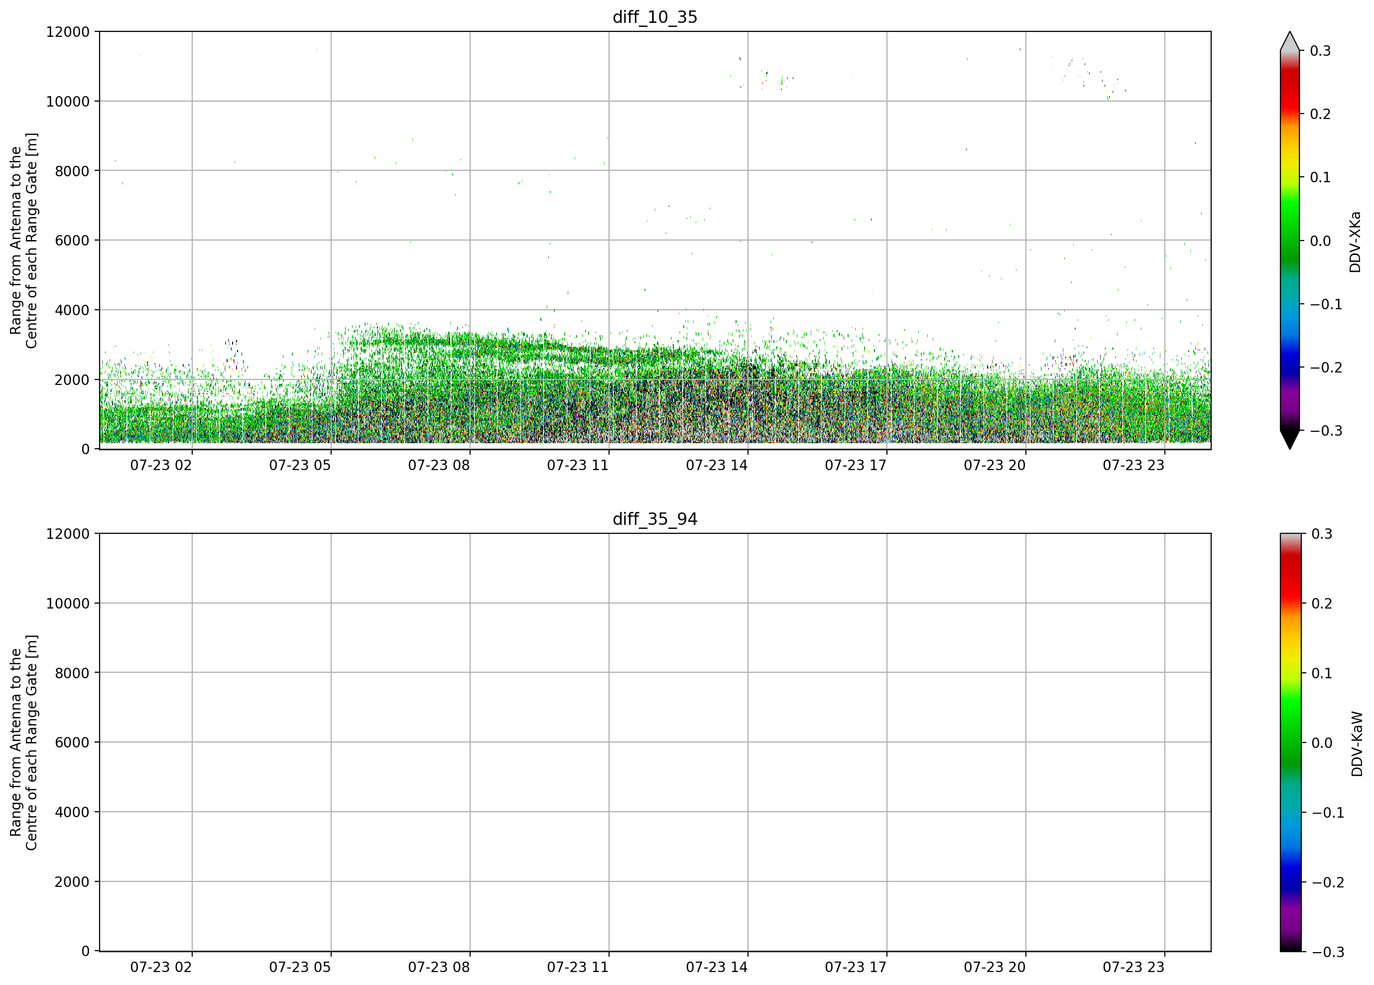This screenshot has height=985, width=1374.
Task: Click the 2000 y-tick of diff_35_94 plot
Action: (x=72, y=882)
